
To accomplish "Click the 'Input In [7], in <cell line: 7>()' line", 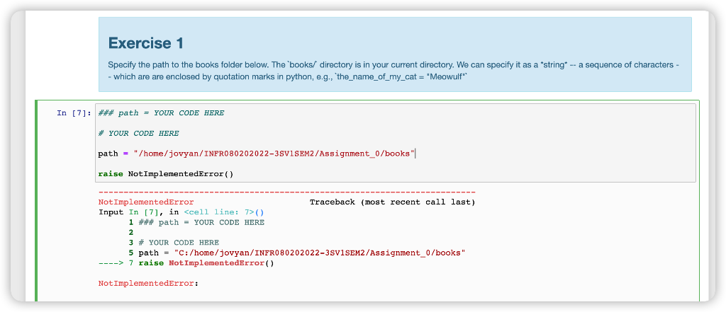I will [x=181, y=212].
